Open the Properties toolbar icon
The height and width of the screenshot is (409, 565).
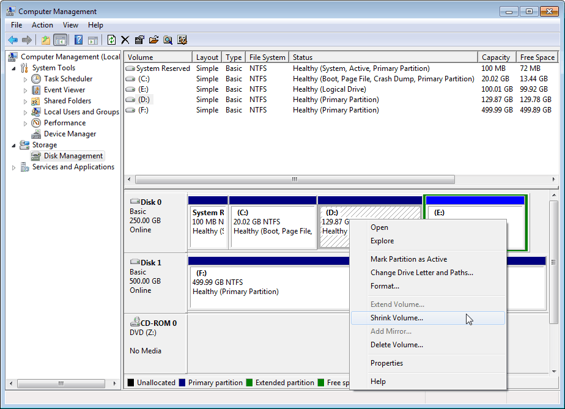click(139, 39)
